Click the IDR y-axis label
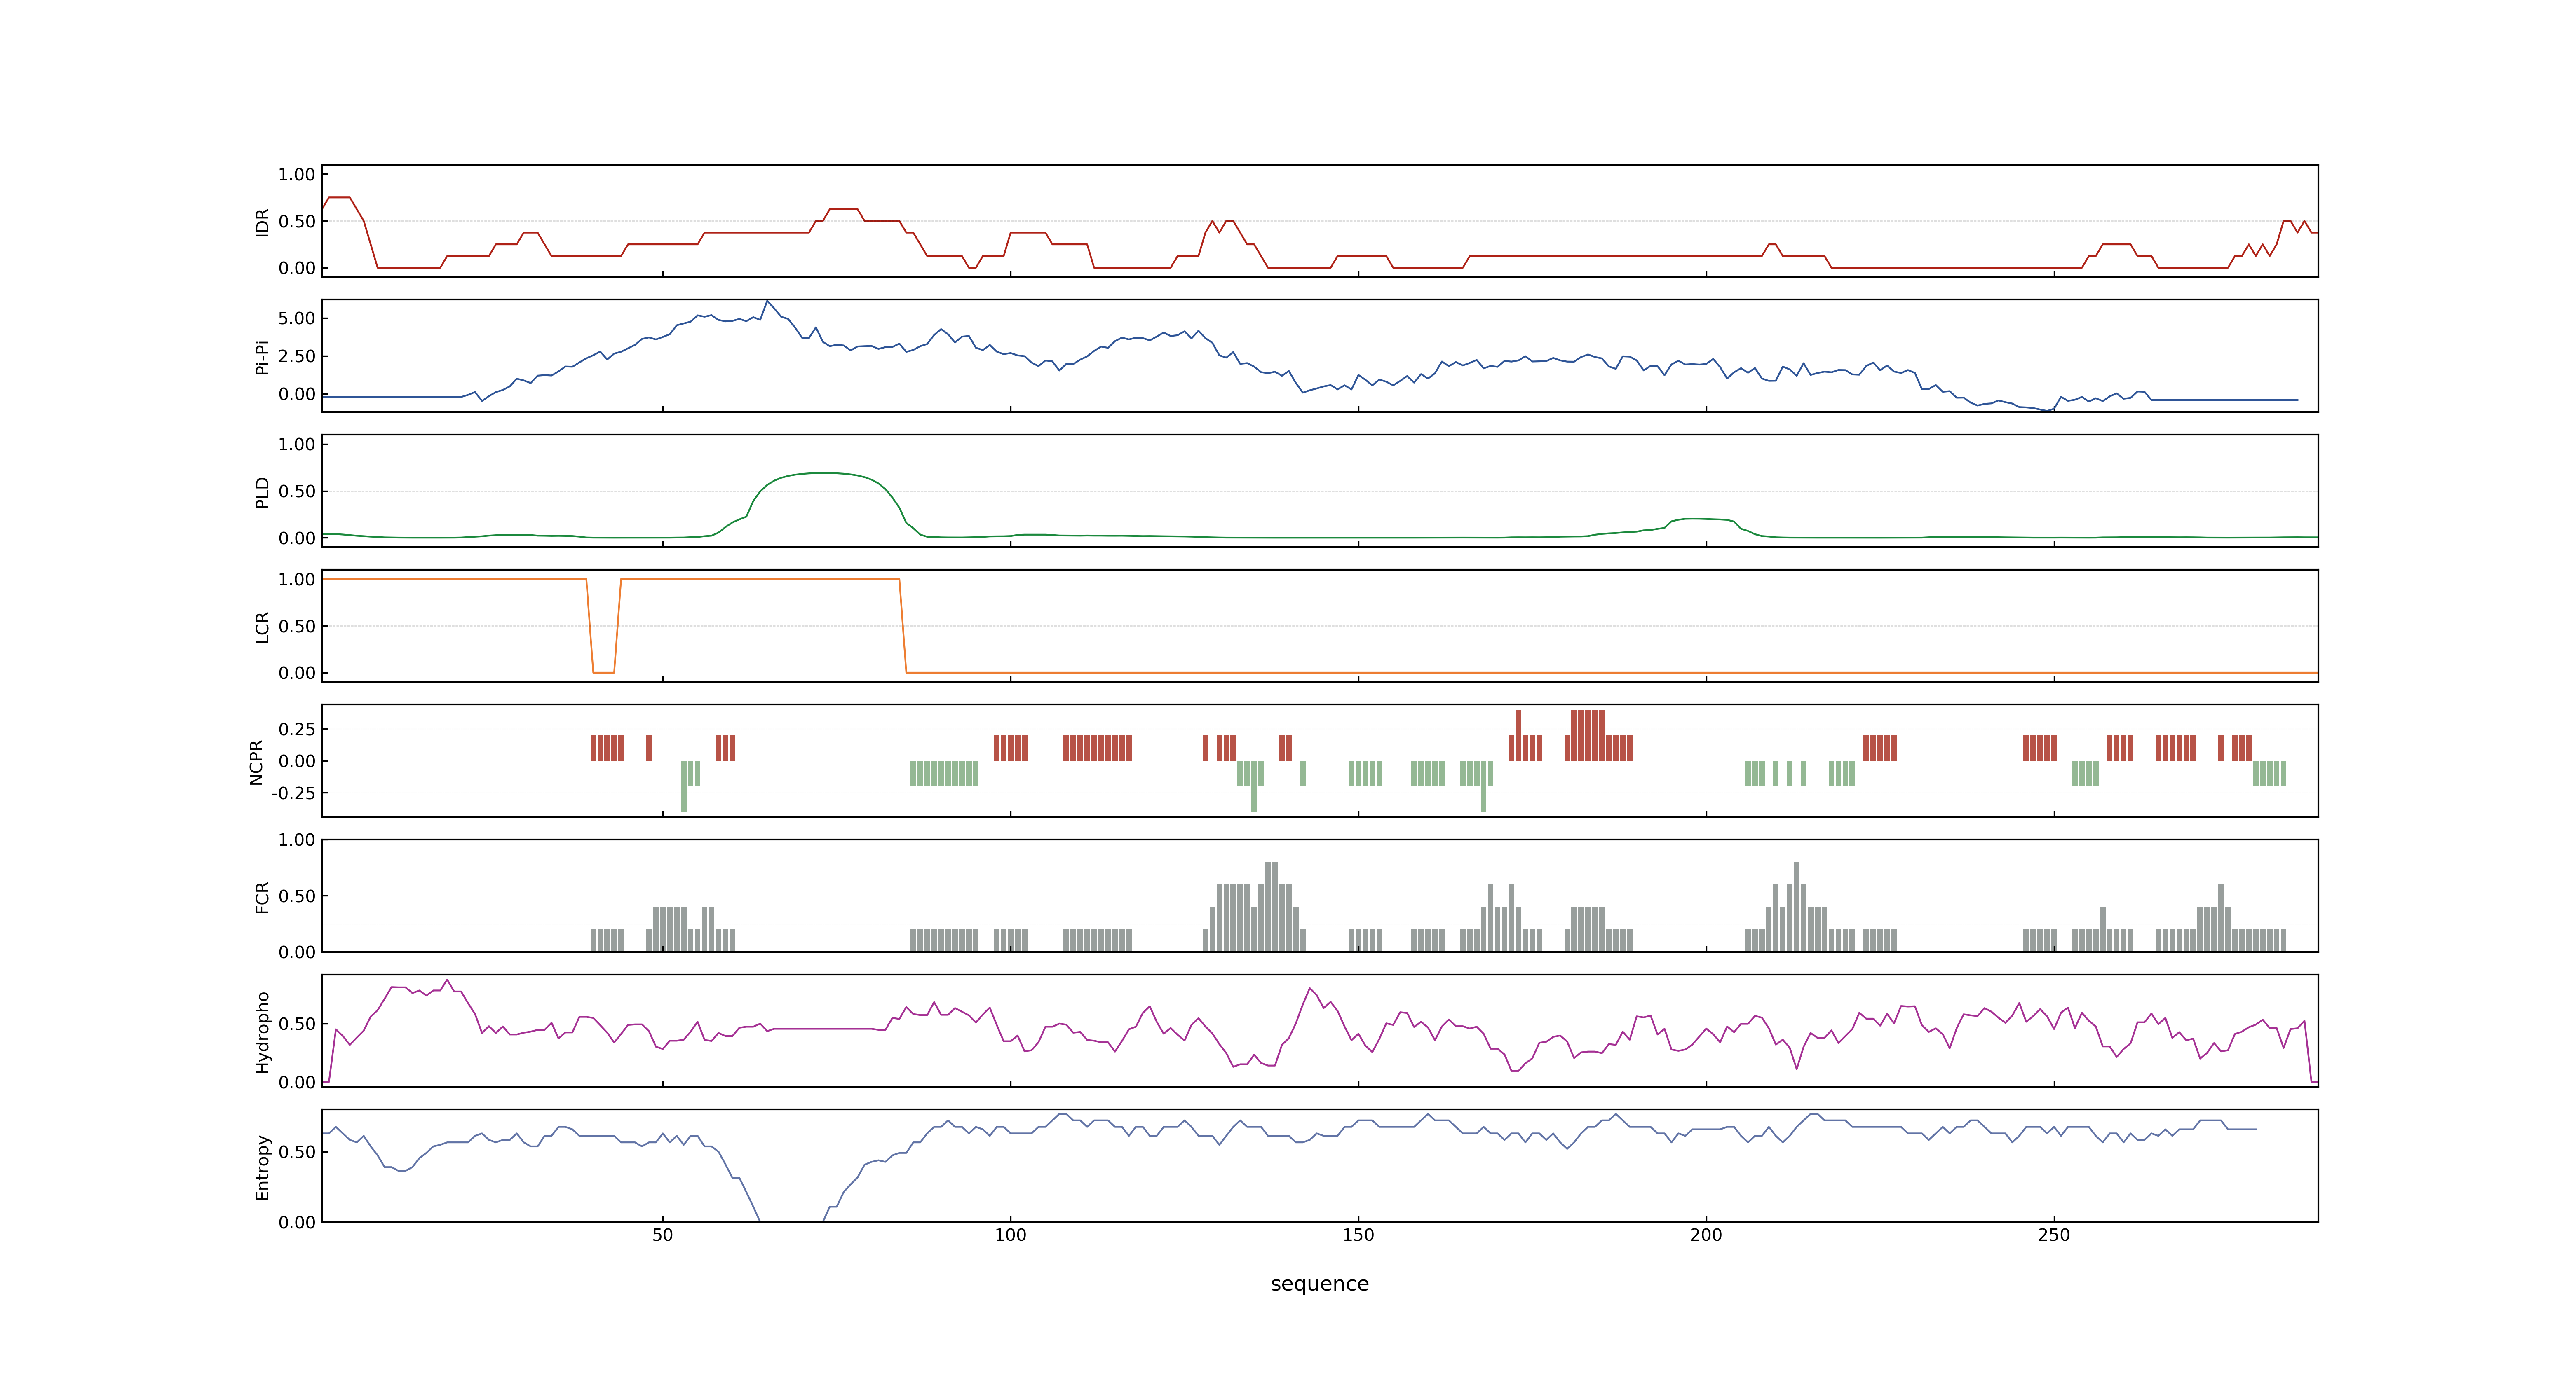 262,222
